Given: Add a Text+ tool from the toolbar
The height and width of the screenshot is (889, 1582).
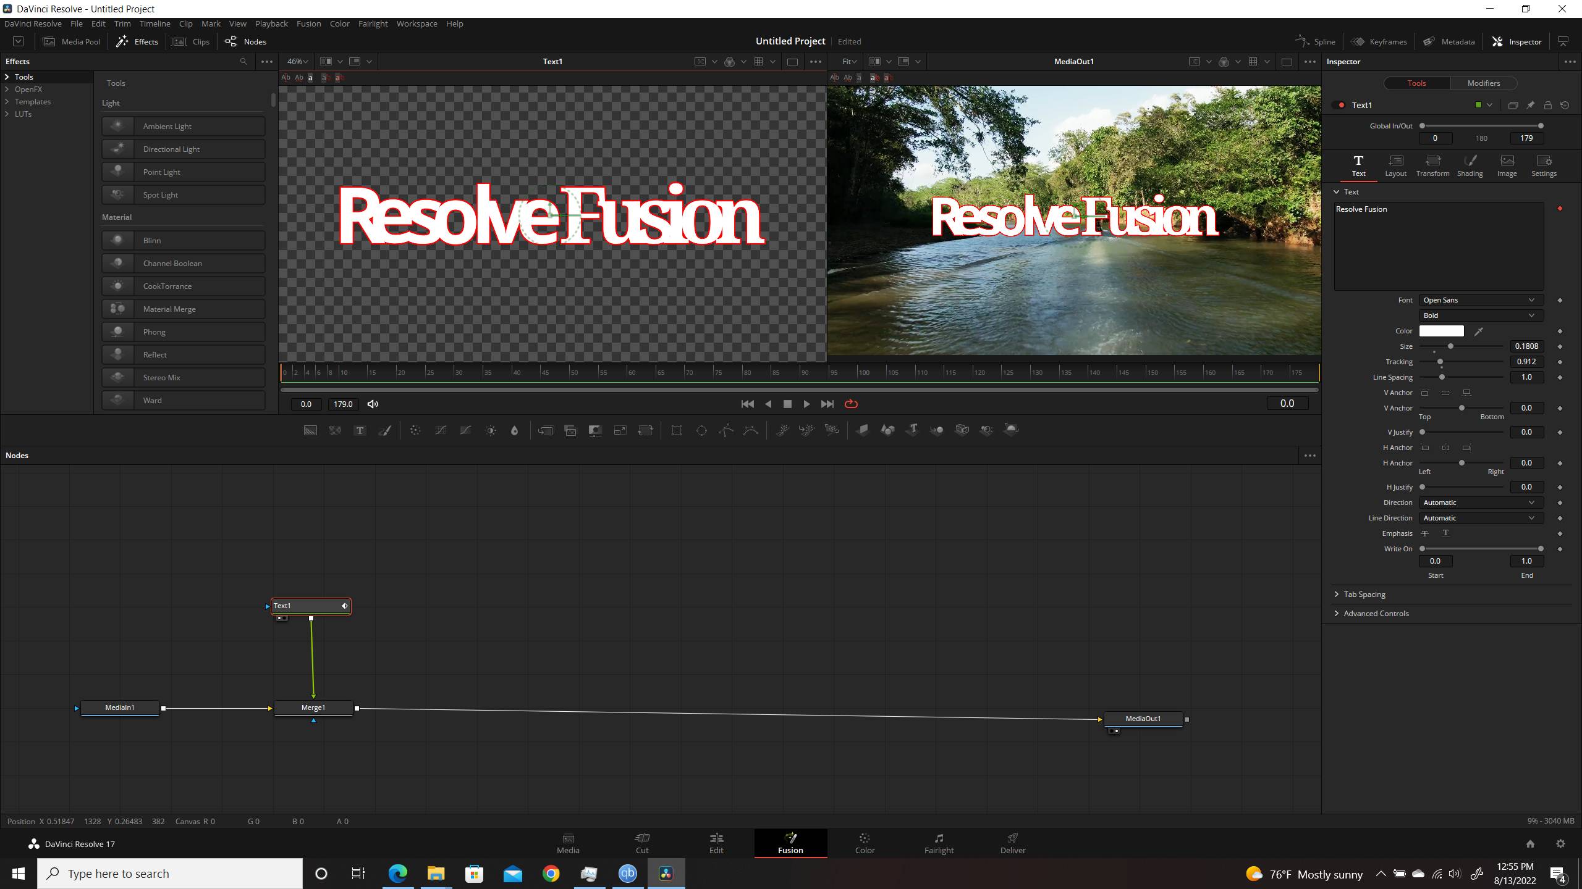Looking at the screenshot, I should tap(360, 430).
